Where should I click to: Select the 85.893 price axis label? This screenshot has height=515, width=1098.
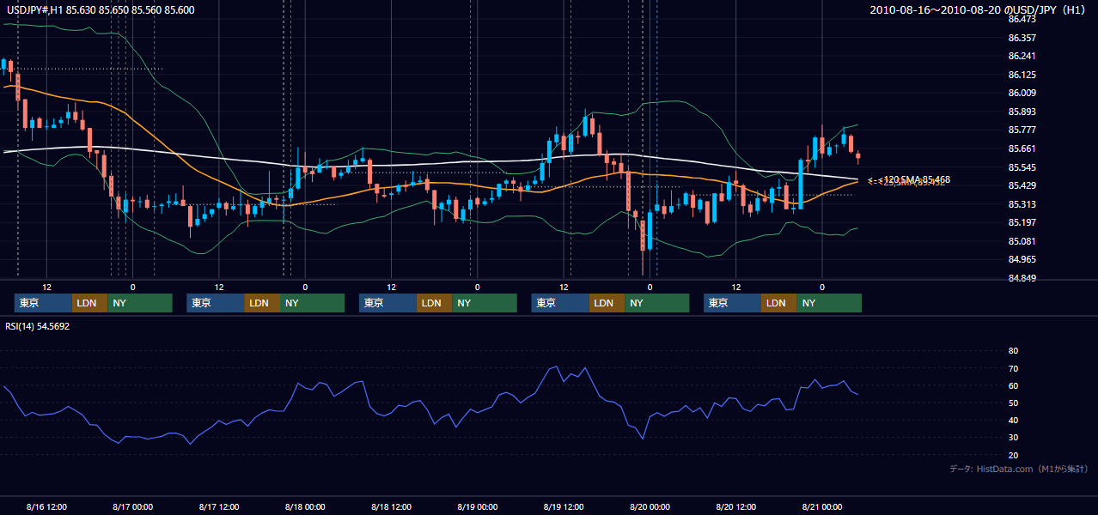(x=1022, y=112)
